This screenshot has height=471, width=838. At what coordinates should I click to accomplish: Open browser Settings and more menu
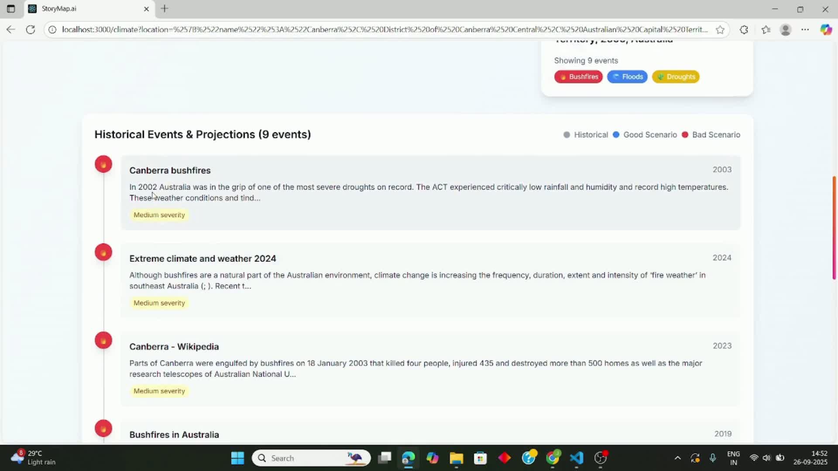tap(805, 30)
